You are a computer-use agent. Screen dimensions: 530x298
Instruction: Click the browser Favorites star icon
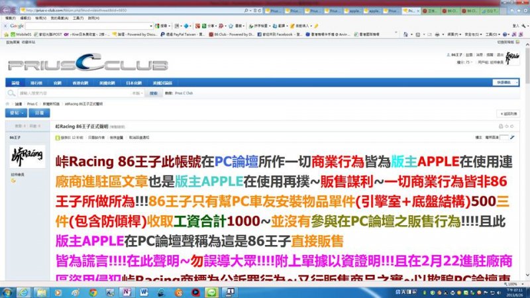tap(519, 11)
